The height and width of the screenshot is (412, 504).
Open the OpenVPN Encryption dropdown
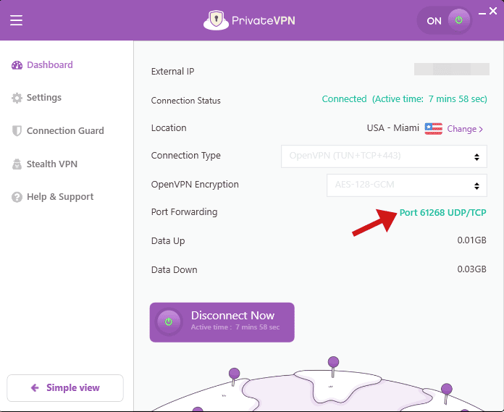pos(406,185)
